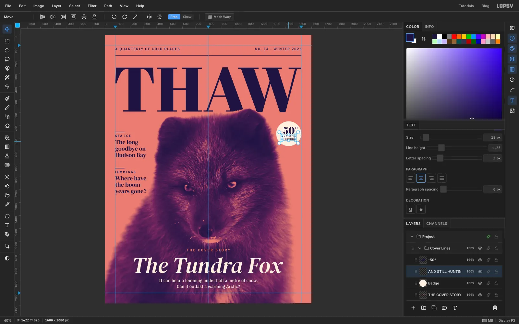This screenshot has width=519, height=324.
Task: Add a new layer with plus icon
Action: [413, 308]
